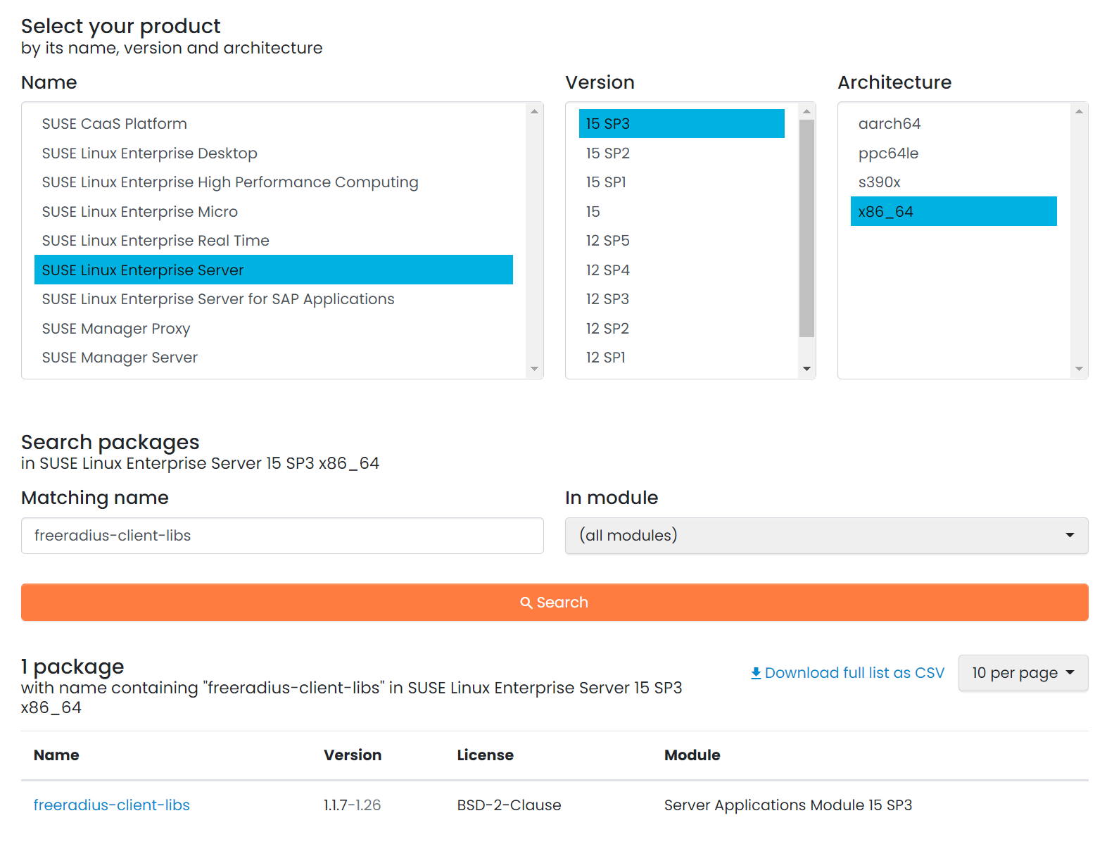Open the freeradius-client-libs package link

[112, 805]
